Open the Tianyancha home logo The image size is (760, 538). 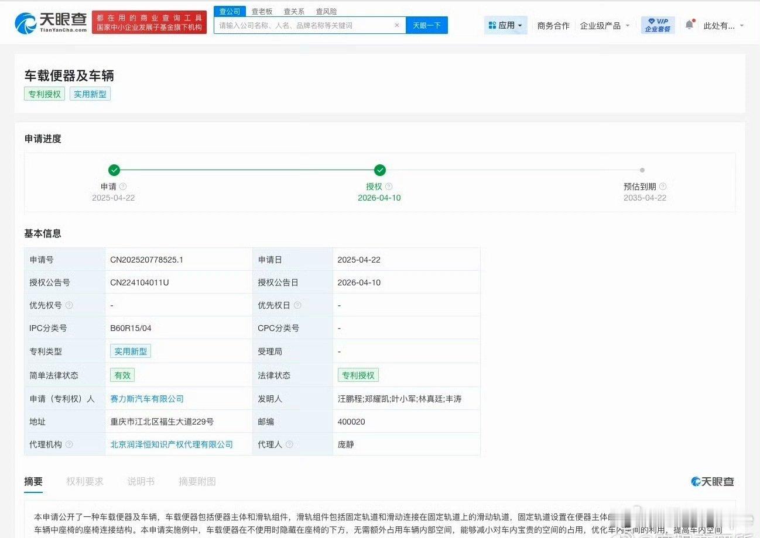click(x=51, y=23)
